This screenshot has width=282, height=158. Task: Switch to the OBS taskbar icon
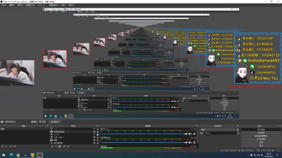40,155
